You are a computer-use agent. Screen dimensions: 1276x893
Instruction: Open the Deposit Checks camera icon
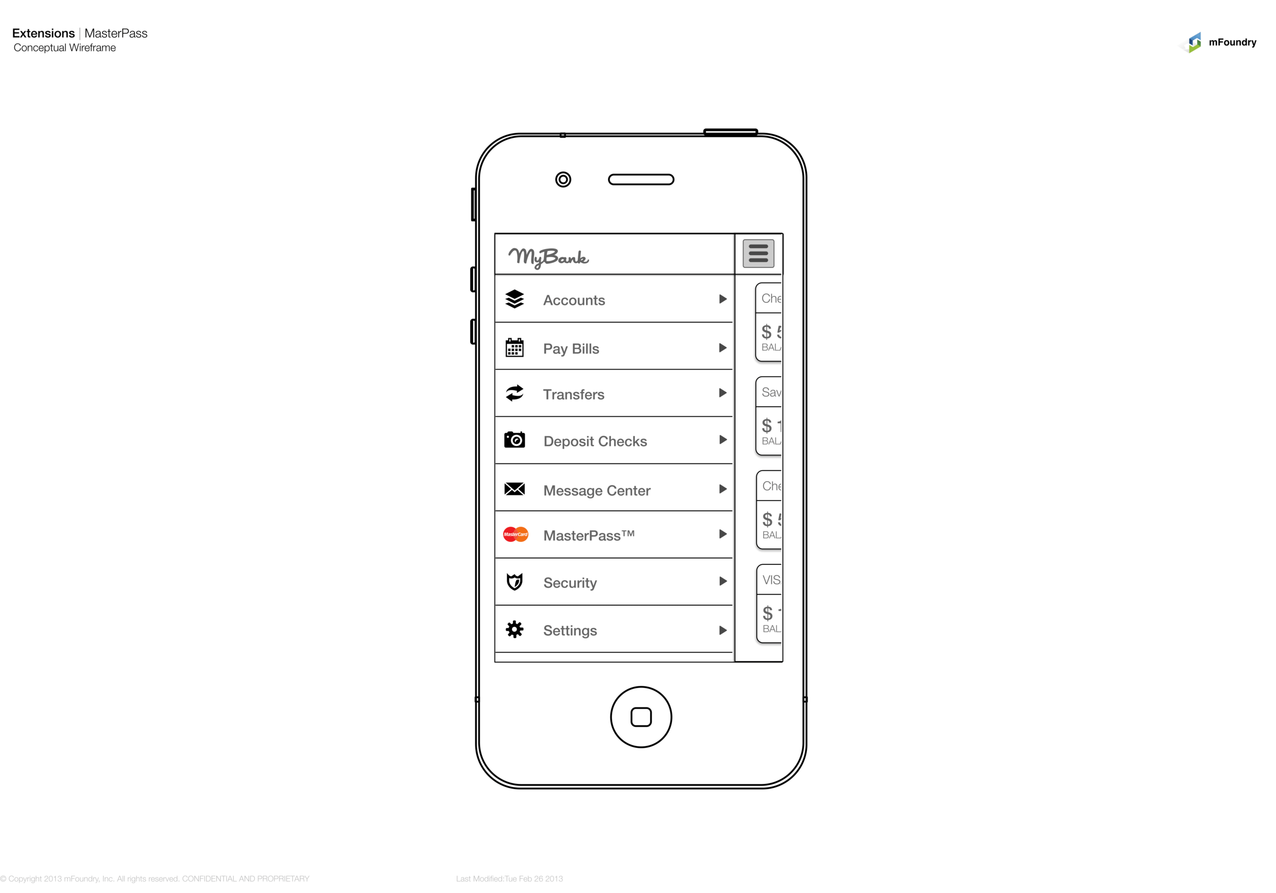pos(515,441)
